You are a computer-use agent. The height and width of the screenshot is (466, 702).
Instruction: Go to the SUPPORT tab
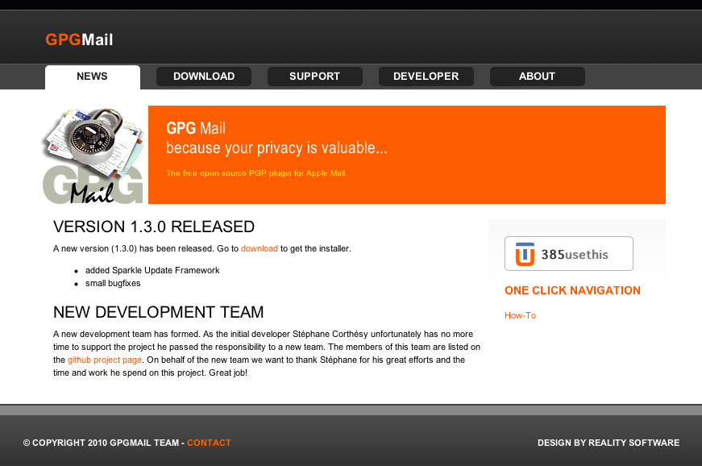pyautogui.click(x=315, y=77)
